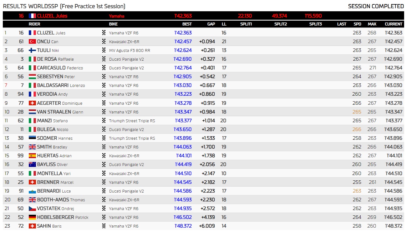Click the Turkish flag beside ONCU Can
411x231 pixels.
(32, 42)
